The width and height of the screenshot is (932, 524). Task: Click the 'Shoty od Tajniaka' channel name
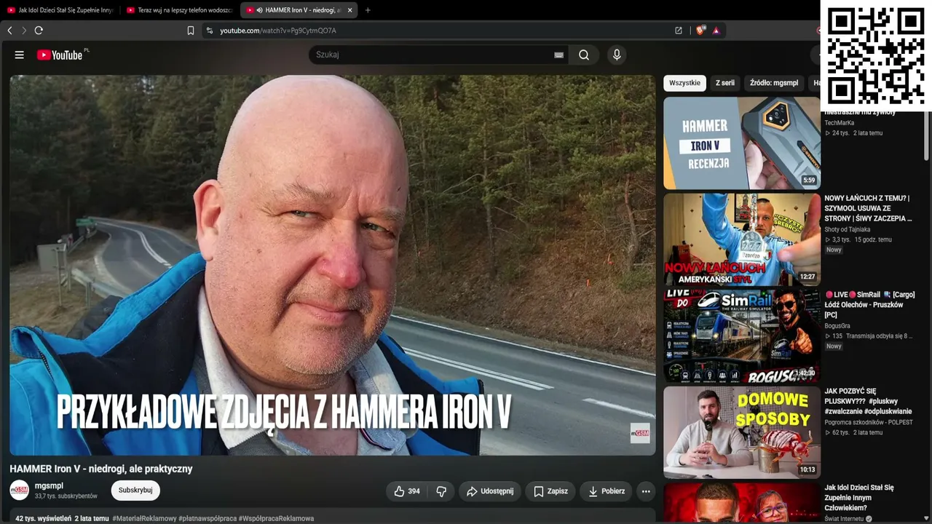pos(847,229)
